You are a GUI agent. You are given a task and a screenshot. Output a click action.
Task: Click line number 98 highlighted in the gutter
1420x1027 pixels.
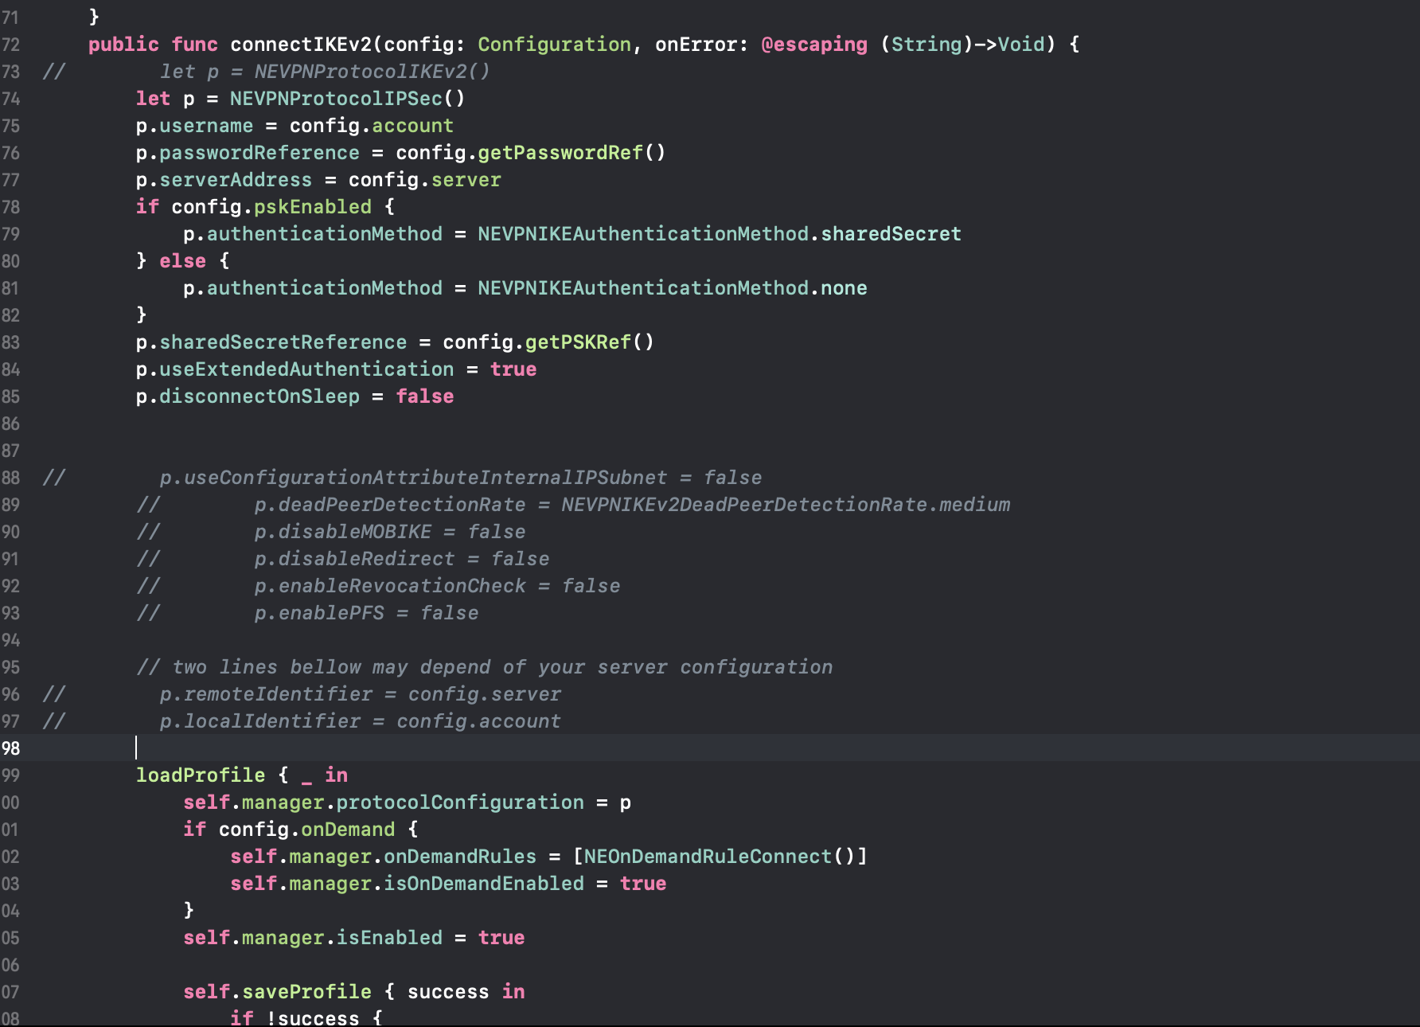click(x=12, y=748)
